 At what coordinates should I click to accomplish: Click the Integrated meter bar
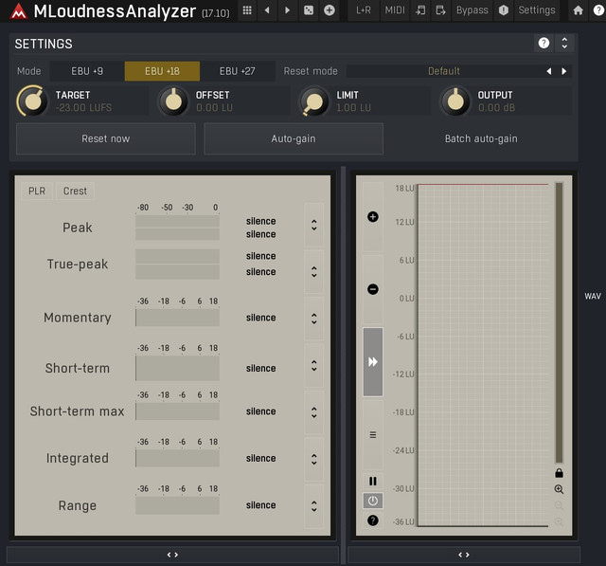177,458
